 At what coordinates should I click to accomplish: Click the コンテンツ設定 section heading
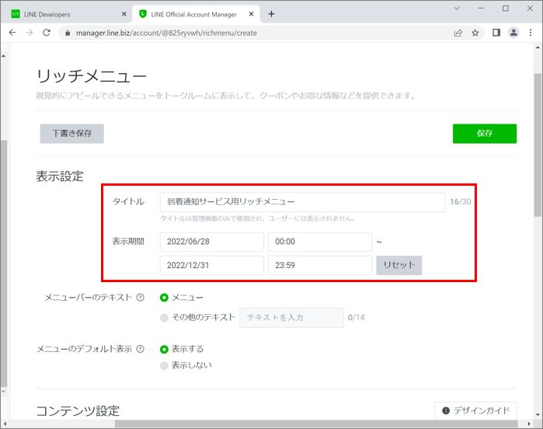pyautogui.click(x=78, y=411)
